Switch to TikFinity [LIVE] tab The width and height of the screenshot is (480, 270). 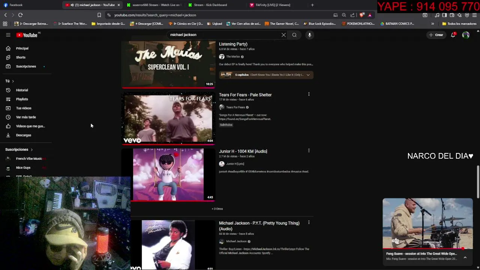(x=273, y=5)
